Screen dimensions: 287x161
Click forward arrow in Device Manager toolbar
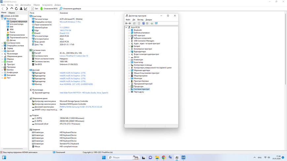point(130,23)
